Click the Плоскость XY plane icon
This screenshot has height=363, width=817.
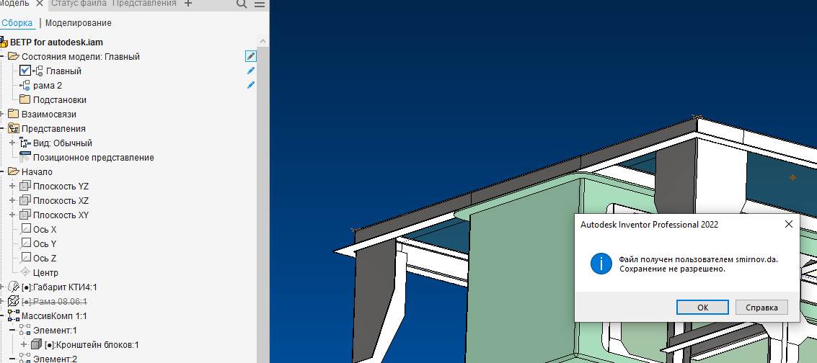pyautogui.click(x=25, y=215)
